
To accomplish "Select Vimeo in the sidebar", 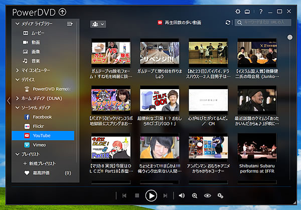I will 41,144.
